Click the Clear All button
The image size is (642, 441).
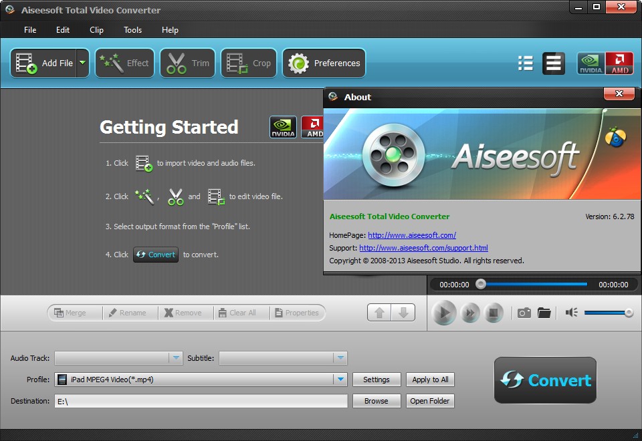click(x=241, y=313)
